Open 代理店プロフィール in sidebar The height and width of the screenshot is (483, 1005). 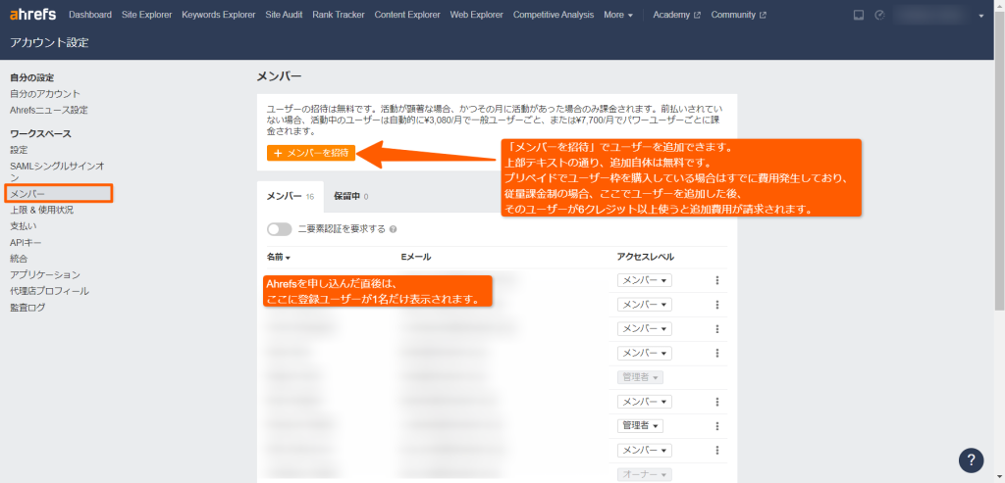(49, 291)
